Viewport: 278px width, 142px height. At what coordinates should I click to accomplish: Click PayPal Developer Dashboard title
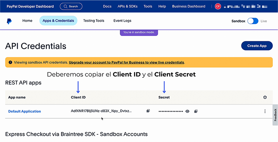point(30,6)
